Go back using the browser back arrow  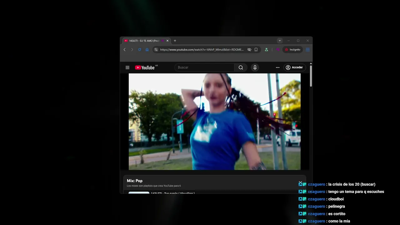[124, 50]
